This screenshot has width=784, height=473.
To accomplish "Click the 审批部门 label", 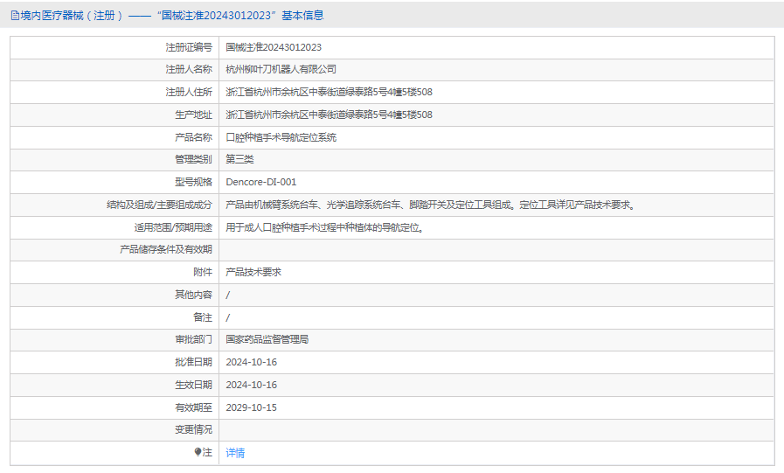I will (193, 339).
